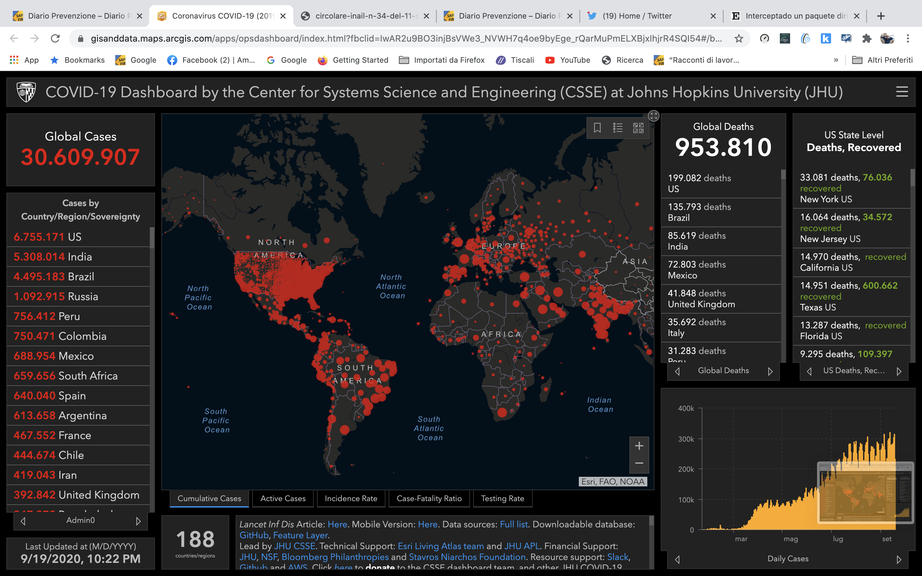922x576 pixels.
Task: Zoom in on the map with plus
Action: (x=639, y=446)
